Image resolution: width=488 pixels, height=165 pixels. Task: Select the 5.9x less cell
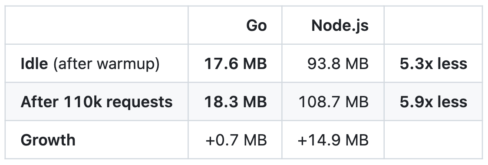pos(433,102)
